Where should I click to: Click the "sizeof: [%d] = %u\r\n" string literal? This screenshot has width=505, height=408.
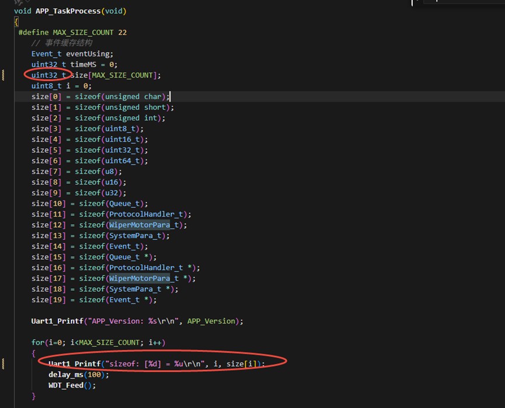155,364
